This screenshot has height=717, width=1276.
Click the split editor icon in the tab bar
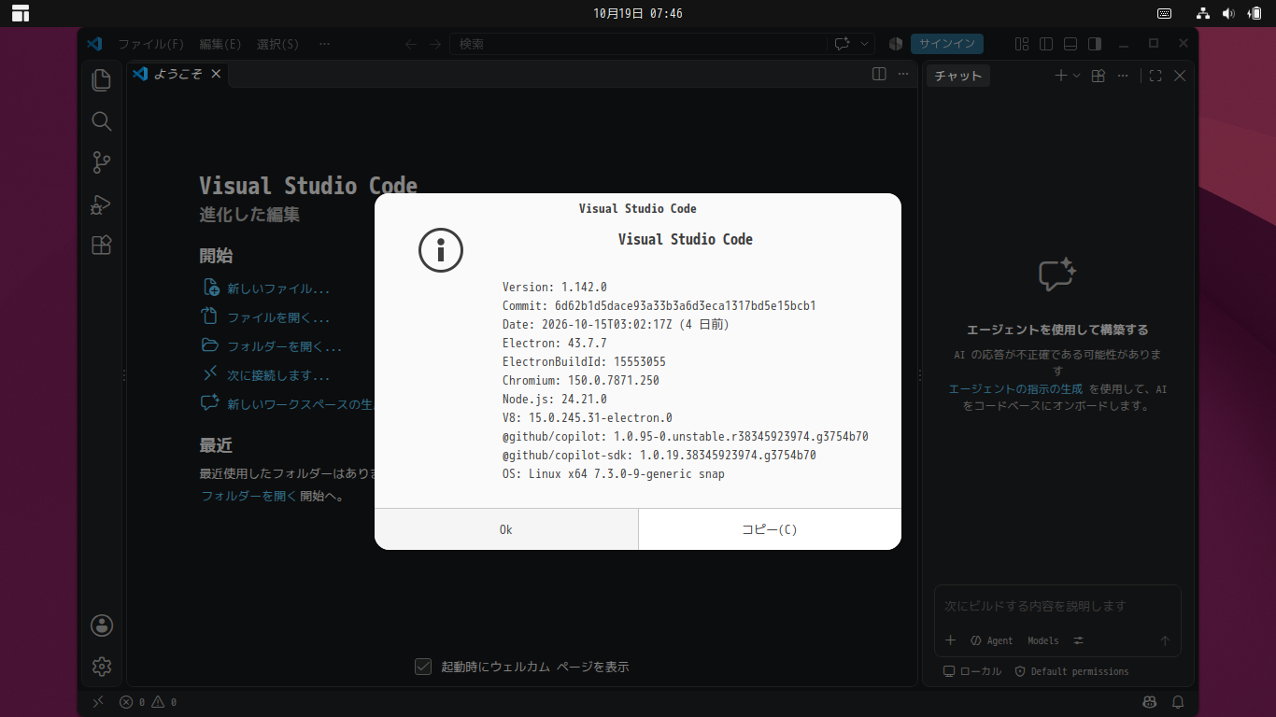879,75
